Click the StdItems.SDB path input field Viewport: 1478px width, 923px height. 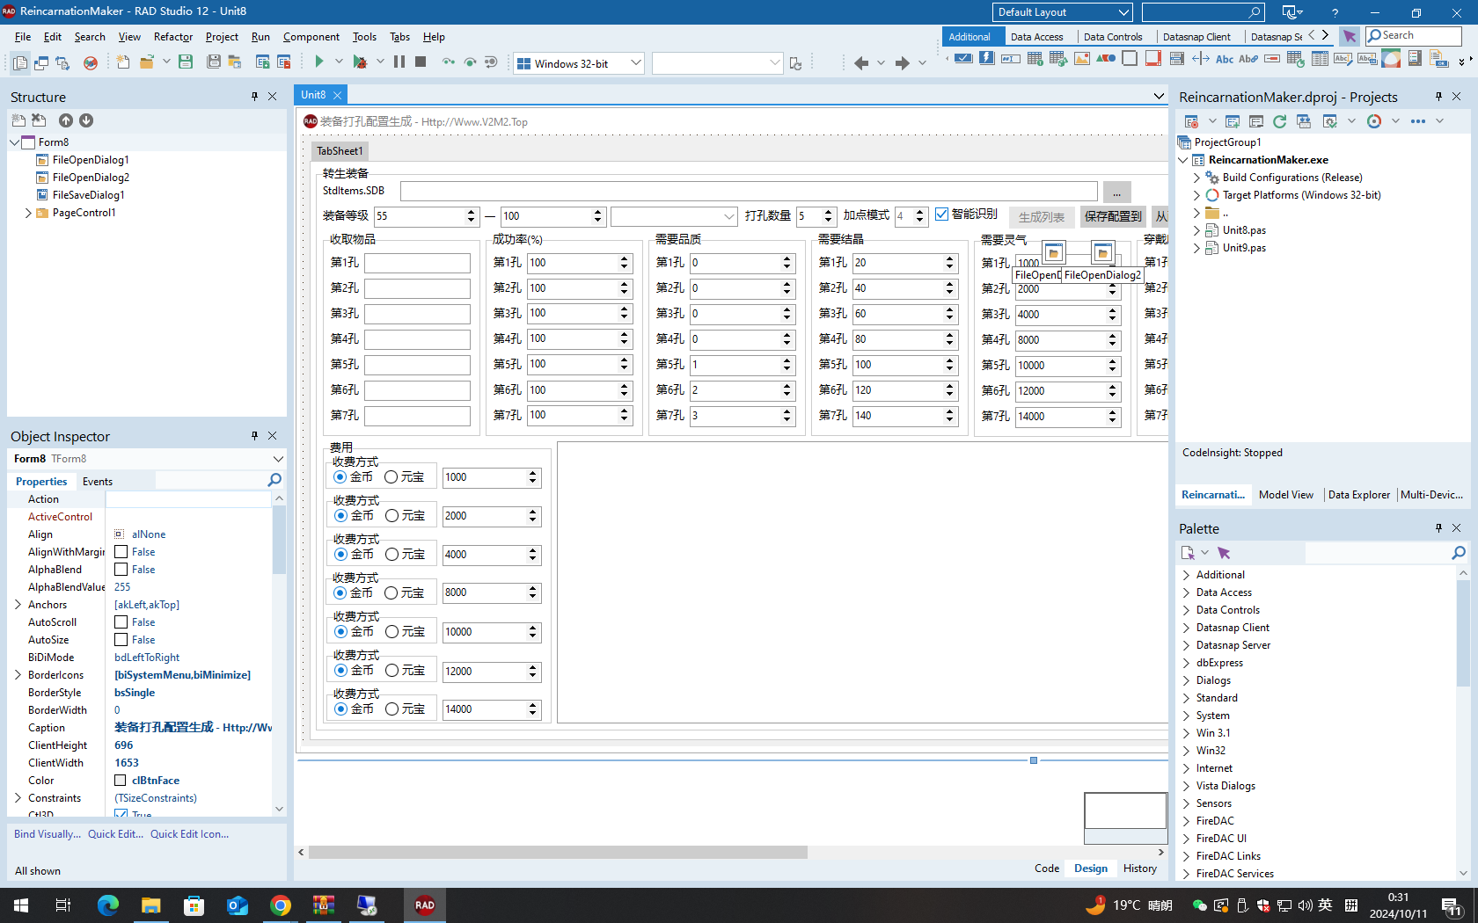coord(749,192)
